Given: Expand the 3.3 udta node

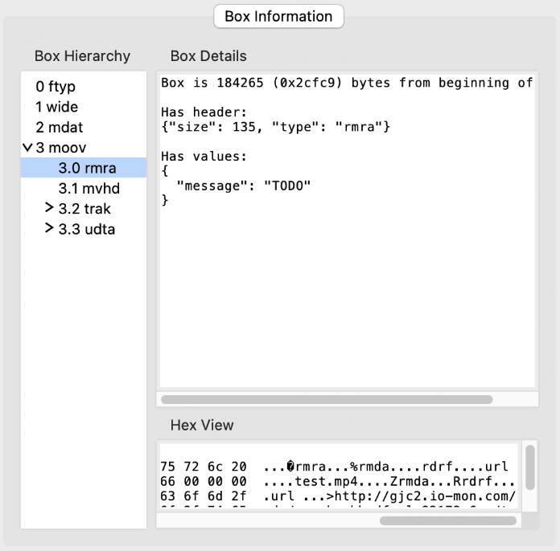Looking at the screenshot, I should click(50, 230).
